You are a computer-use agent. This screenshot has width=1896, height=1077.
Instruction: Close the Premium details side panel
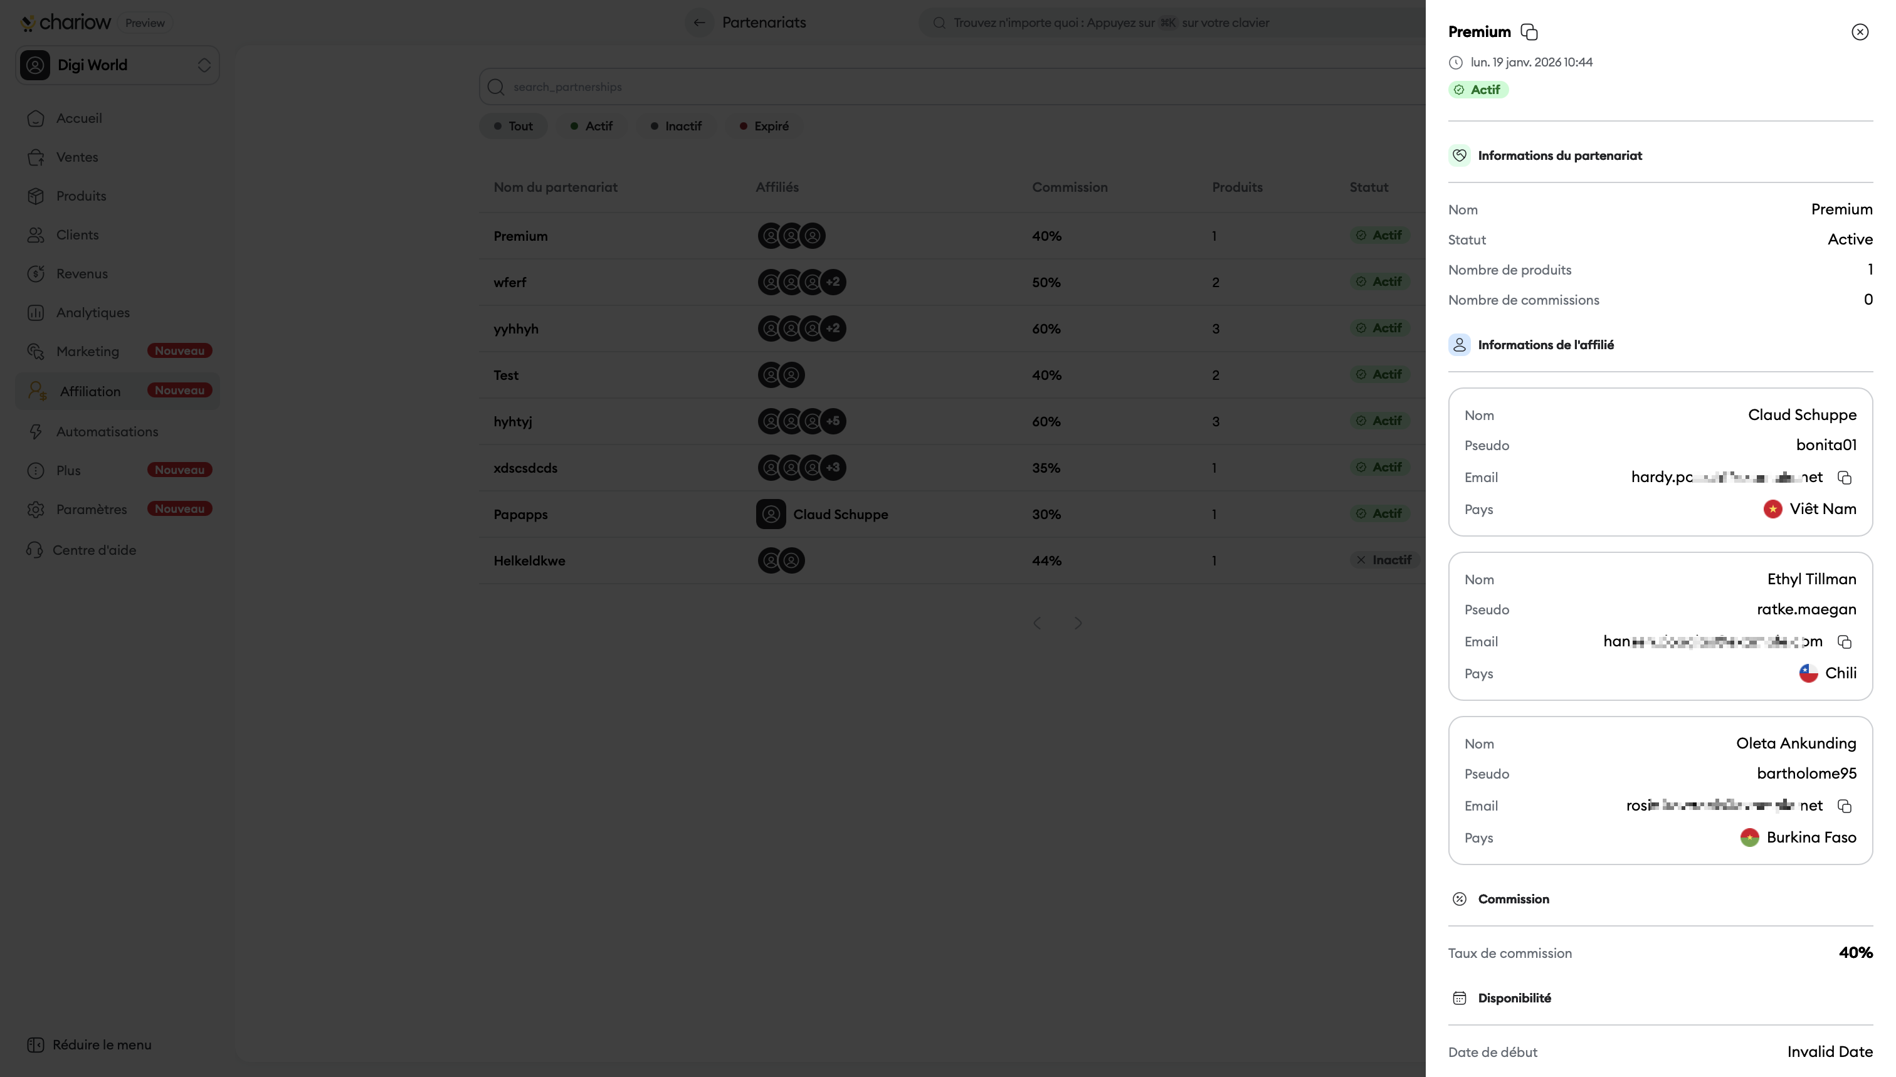(1859, 32)
